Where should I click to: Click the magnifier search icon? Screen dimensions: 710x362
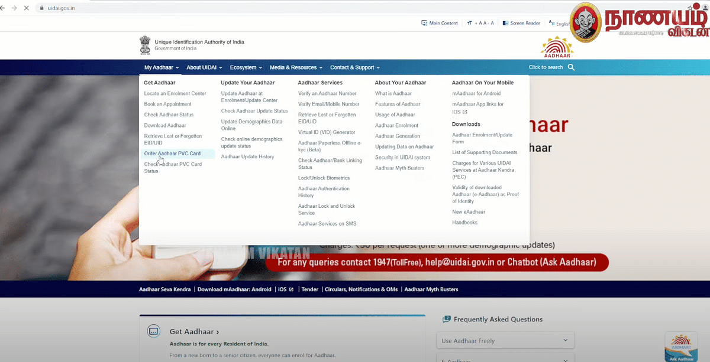pos(571,67)
